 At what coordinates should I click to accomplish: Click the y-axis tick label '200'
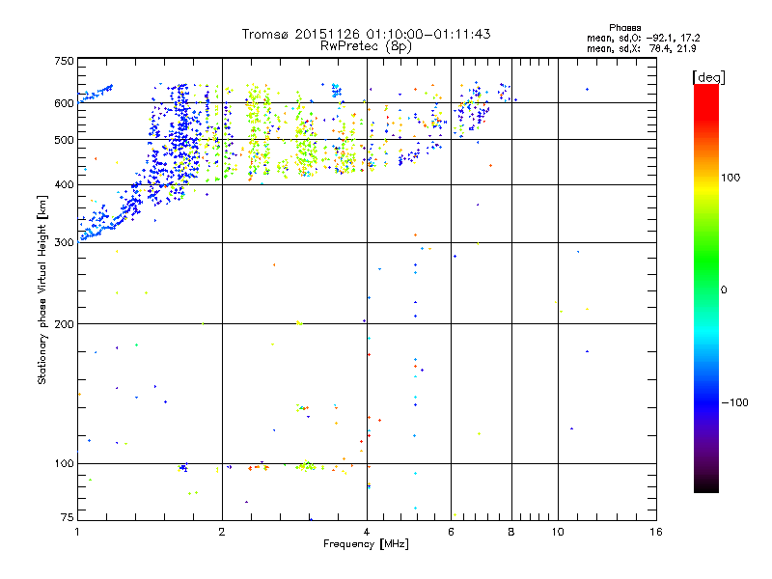coord(64,323)
